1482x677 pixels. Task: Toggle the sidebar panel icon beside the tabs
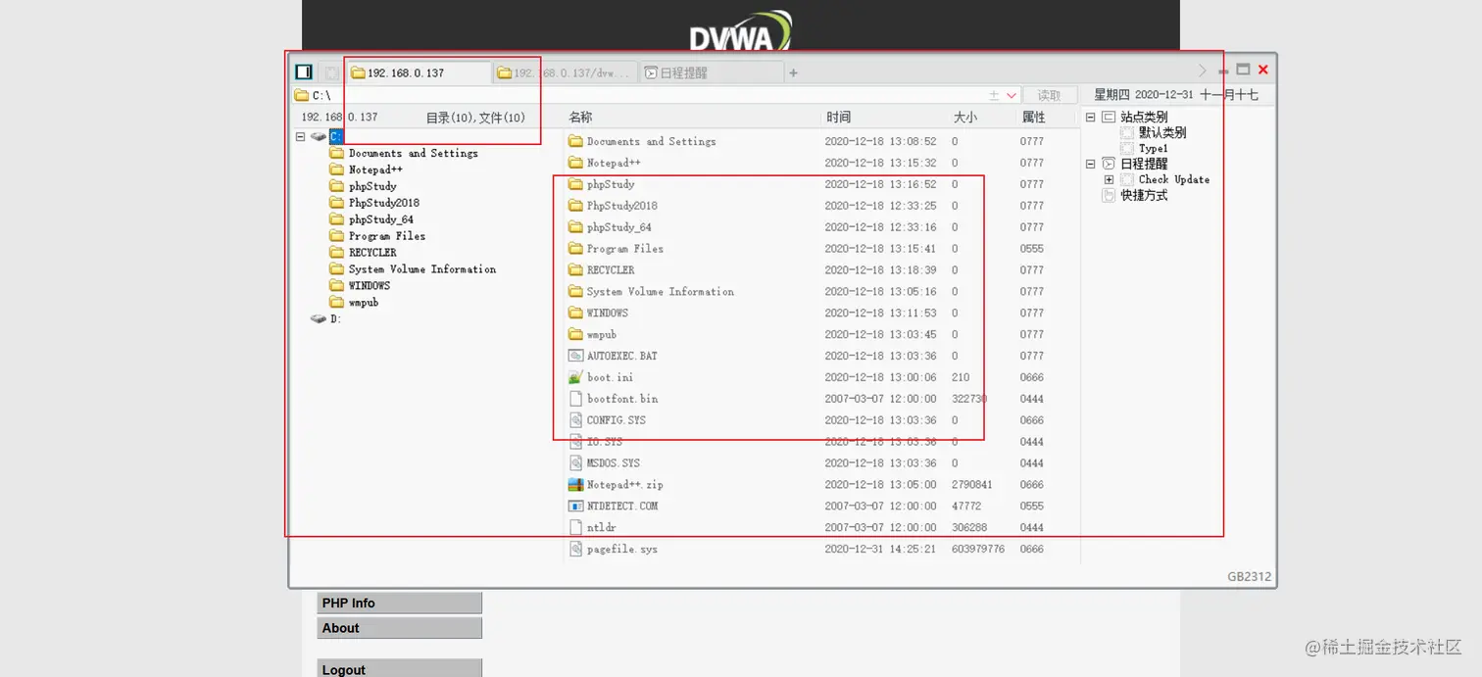coord(304,72)
